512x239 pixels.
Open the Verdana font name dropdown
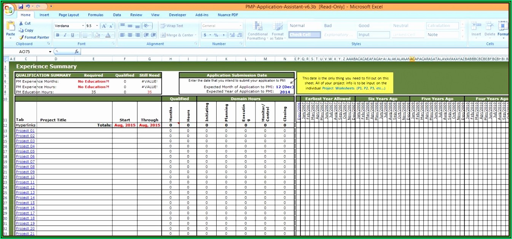(x=83, y=26)
